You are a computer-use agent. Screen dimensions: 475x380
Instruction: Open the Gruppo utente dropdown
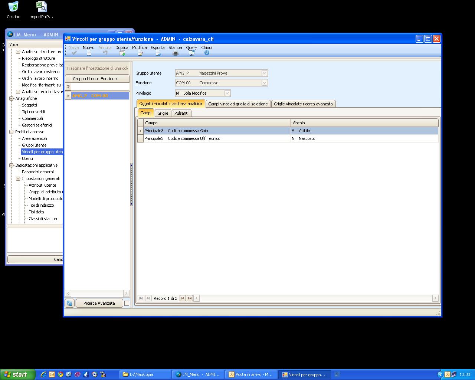click(x=264, y=73)
